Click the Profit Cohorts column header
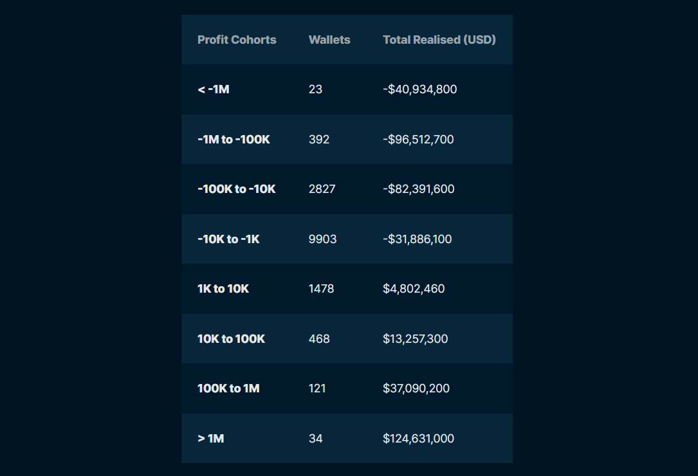698x476 pixels. click(237, 40)
